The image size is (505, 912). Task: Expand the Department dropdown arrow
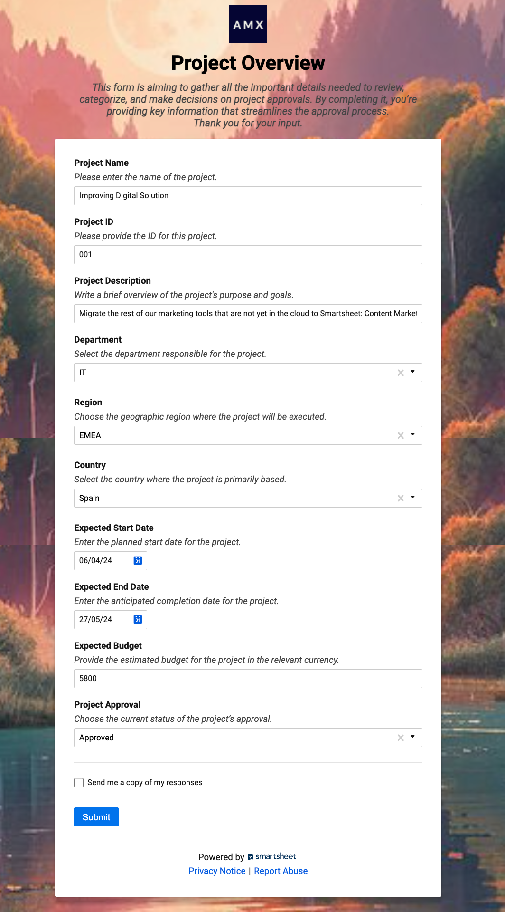(413, 372)
